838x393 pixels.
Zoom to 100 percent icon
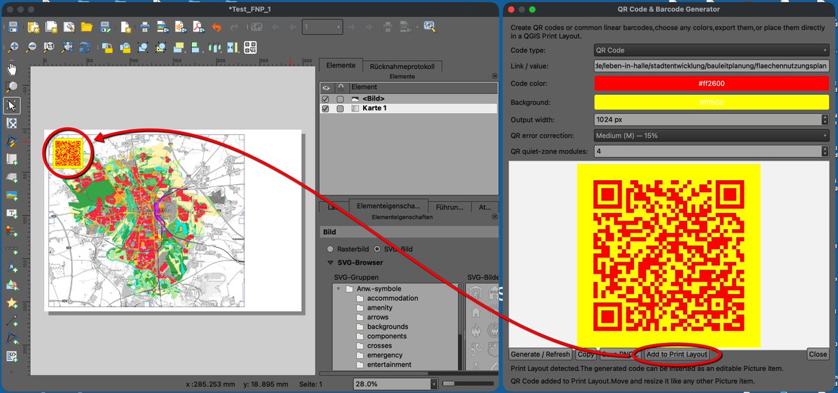50,47
